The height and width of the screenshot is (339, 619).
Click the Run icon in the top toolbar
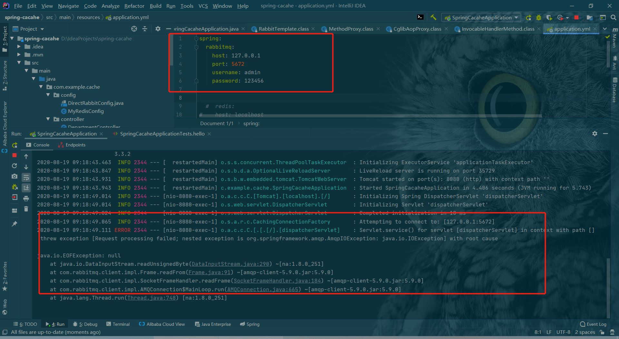click(528, 18)
